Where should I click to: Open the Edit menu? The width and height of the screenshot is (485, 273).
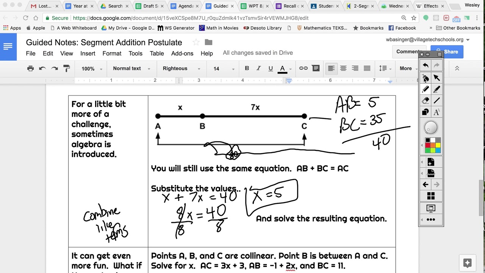(48, 53)
